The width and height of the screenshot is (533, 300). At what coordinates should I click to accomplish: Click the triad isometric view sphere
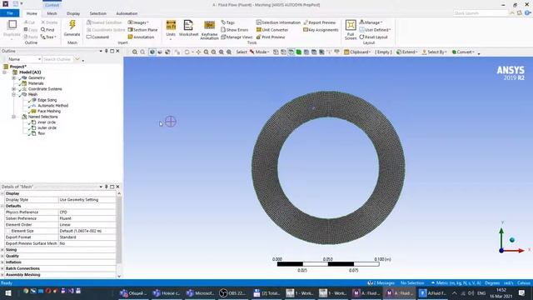click(x=512, y=240)
